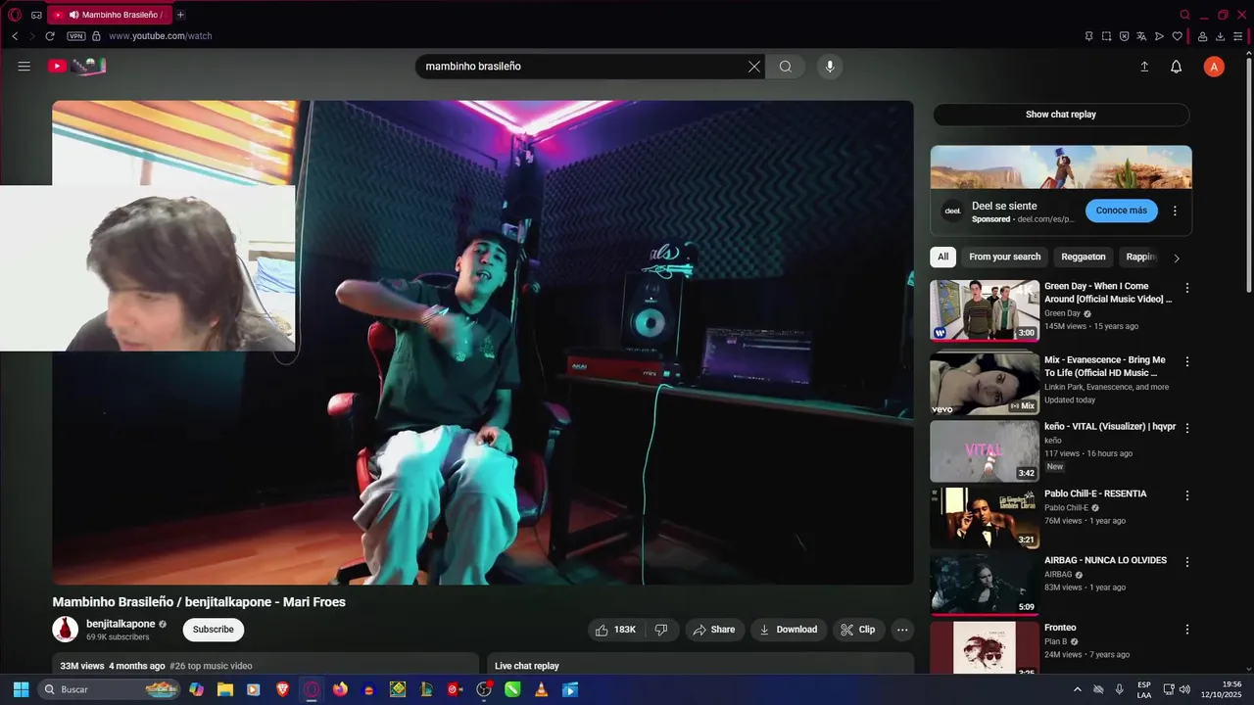Click the Share button
1254x705 pixels.
[714, 630]
